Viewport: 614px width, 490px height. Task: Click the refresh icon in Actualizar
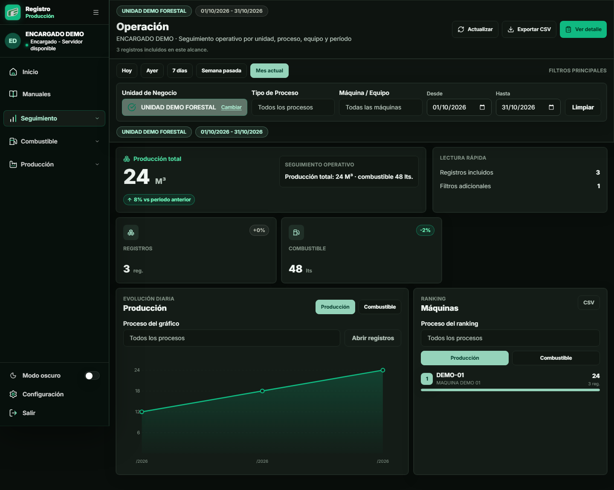coord(461,29)
